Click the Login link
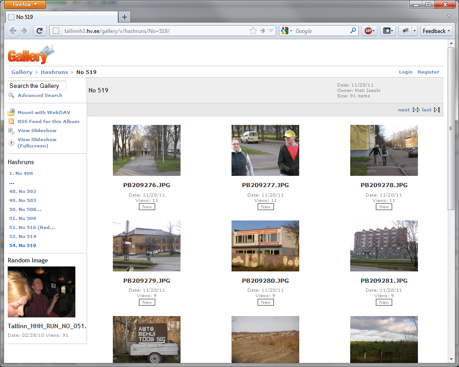This screenshot has width=459, height=367. [x=405, y=72]
